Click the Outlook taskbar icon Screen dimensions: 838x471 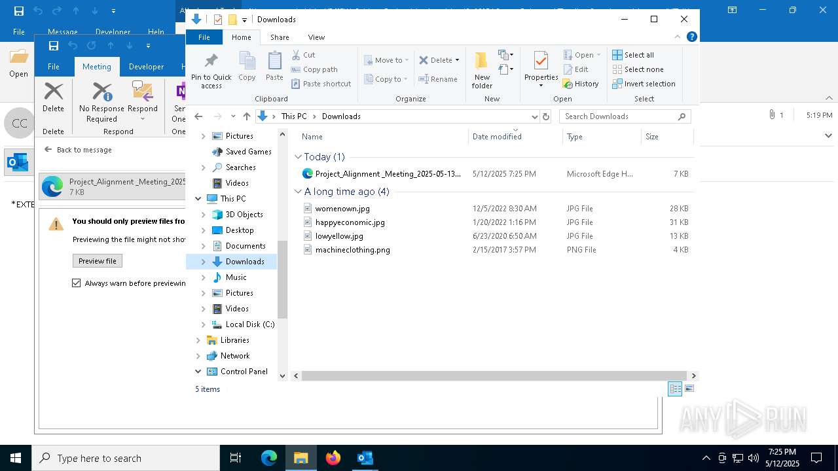(x=365, y=458)
